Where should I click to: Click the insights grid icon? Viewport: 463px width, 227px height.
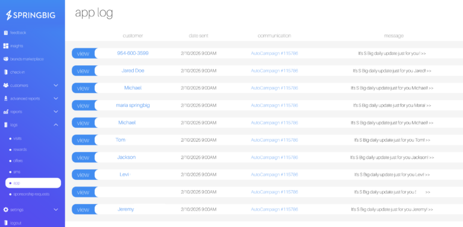click(5, 46)
